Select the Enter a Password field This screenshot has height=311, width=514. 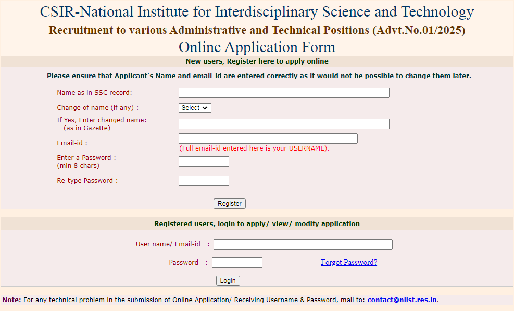tap(204, 161)
